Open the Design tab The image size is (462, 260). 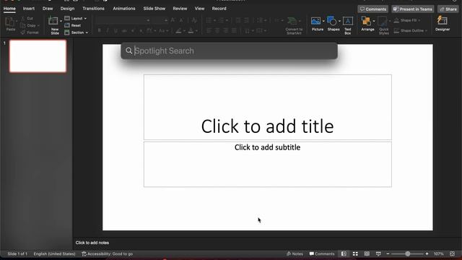67,9
